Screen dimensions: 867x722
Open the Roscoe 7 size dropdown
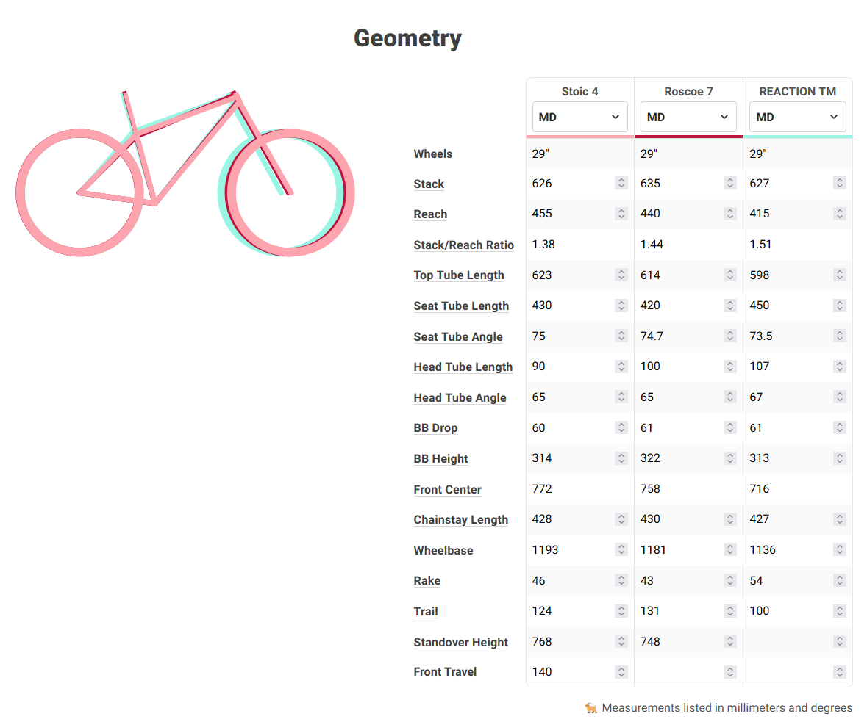[x=688, y=117]
